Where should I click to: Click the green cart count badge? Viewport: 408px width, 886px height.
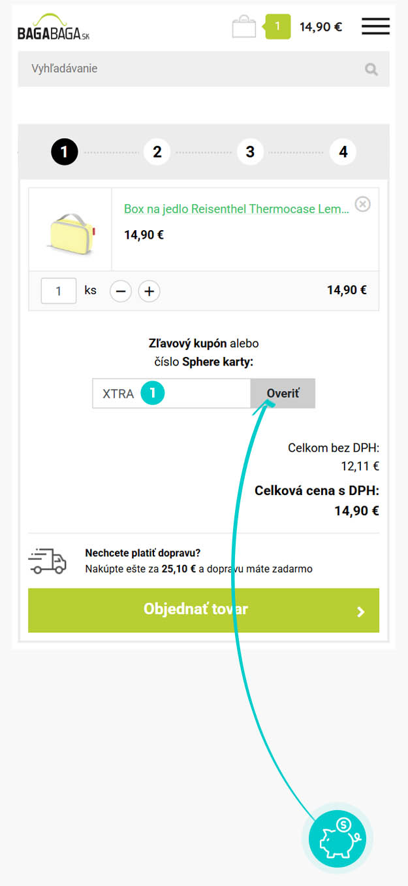277,26
